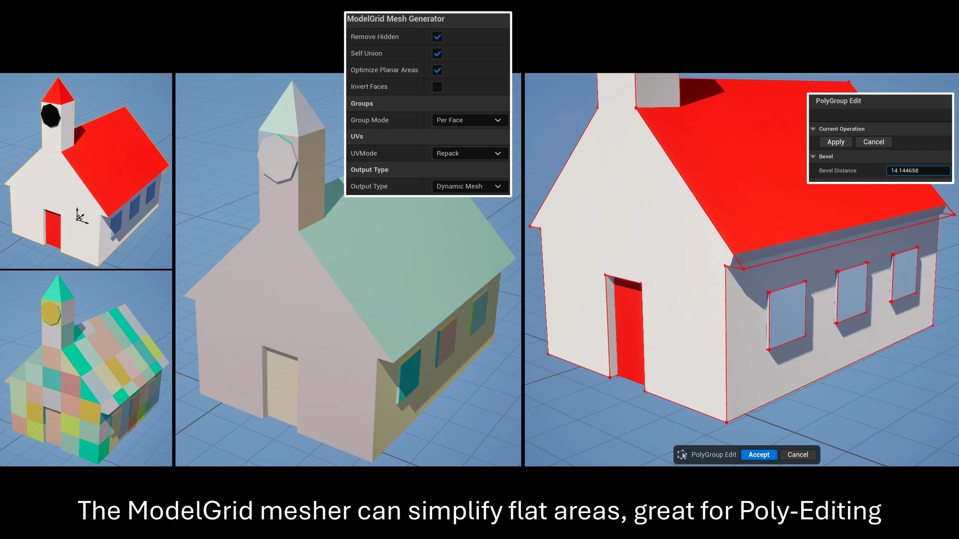Collapse the Current Operation section
959x539 pixels.
tap(813, 129)
